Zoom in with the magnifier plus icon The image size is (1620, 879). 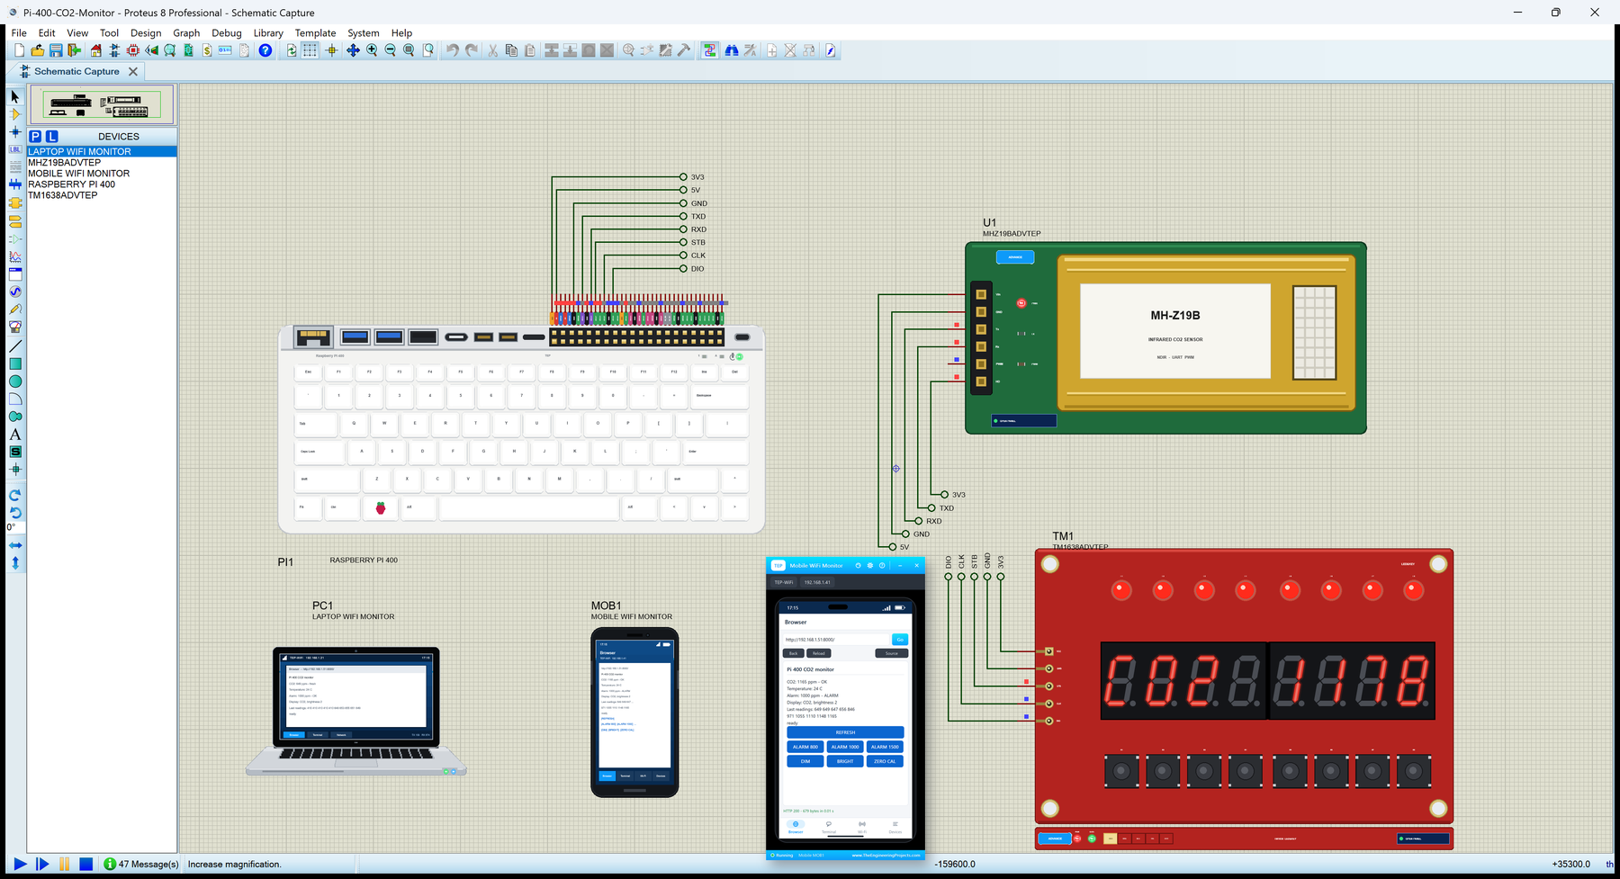pos(372,50)
